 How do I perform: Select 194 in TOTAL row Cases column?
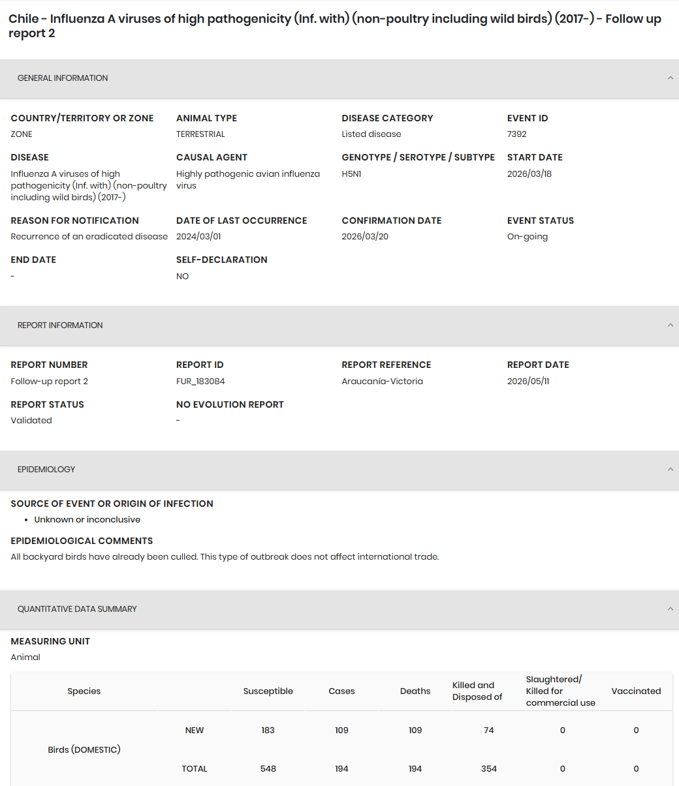click(x=341, y=769)
